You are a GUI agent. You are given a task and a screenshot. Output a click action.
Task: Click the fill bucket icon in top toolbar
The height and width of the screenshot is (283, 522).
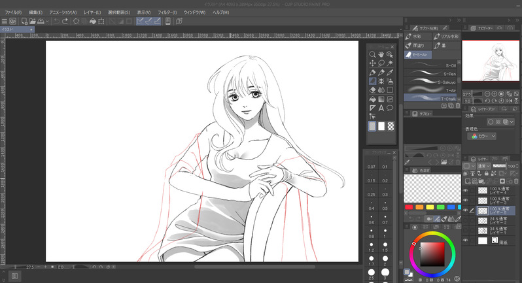[x=92, y=21]
